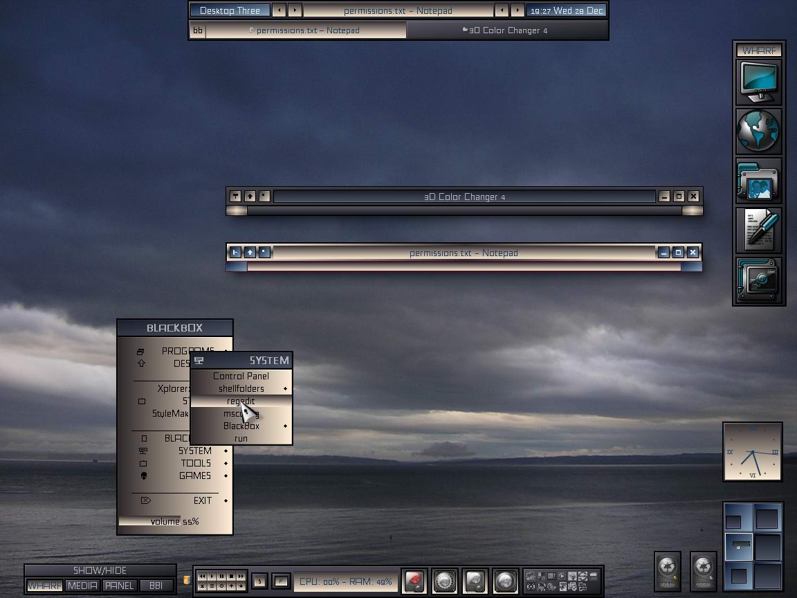Click the WHARF header label

758,50
